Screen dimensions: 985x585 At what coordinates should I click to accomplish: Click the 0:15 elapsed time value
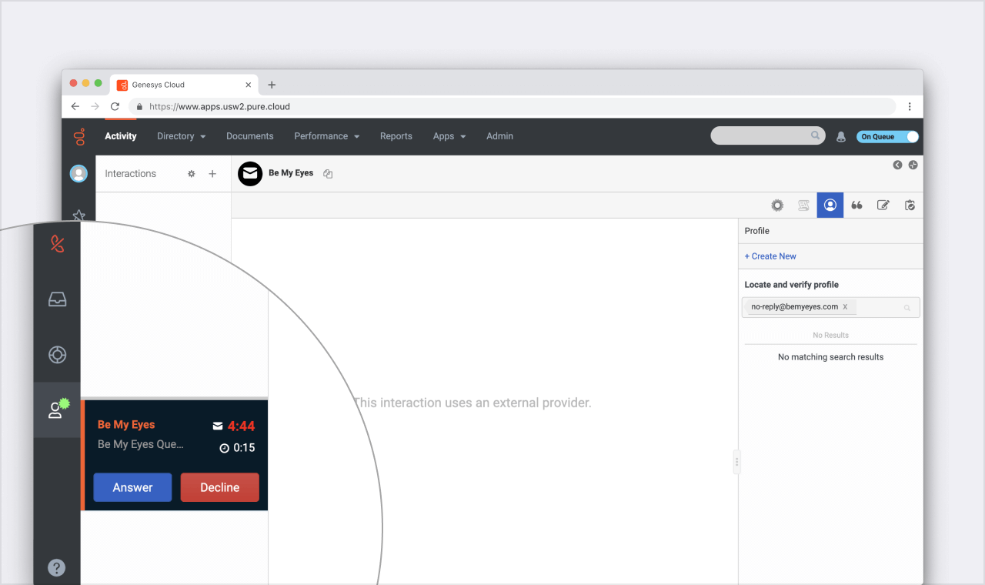[x=244, y=448]
